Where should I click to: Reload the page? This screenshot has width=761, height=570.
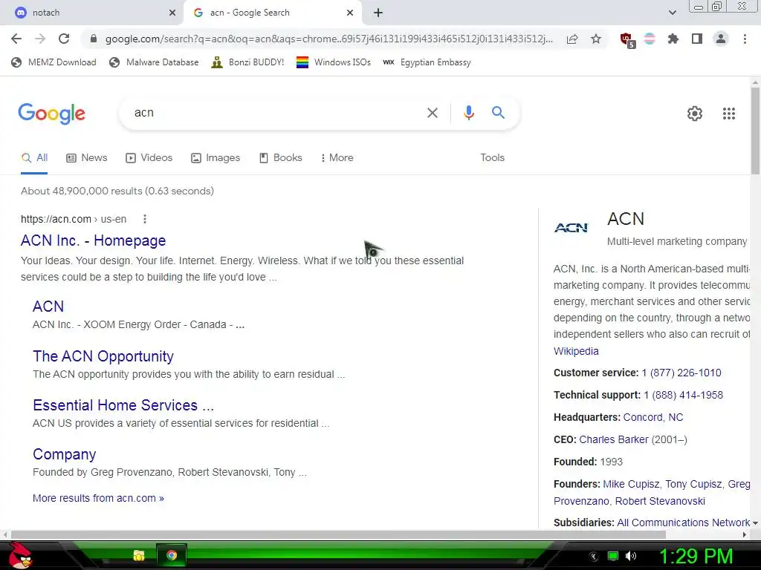tap(64, 39)
